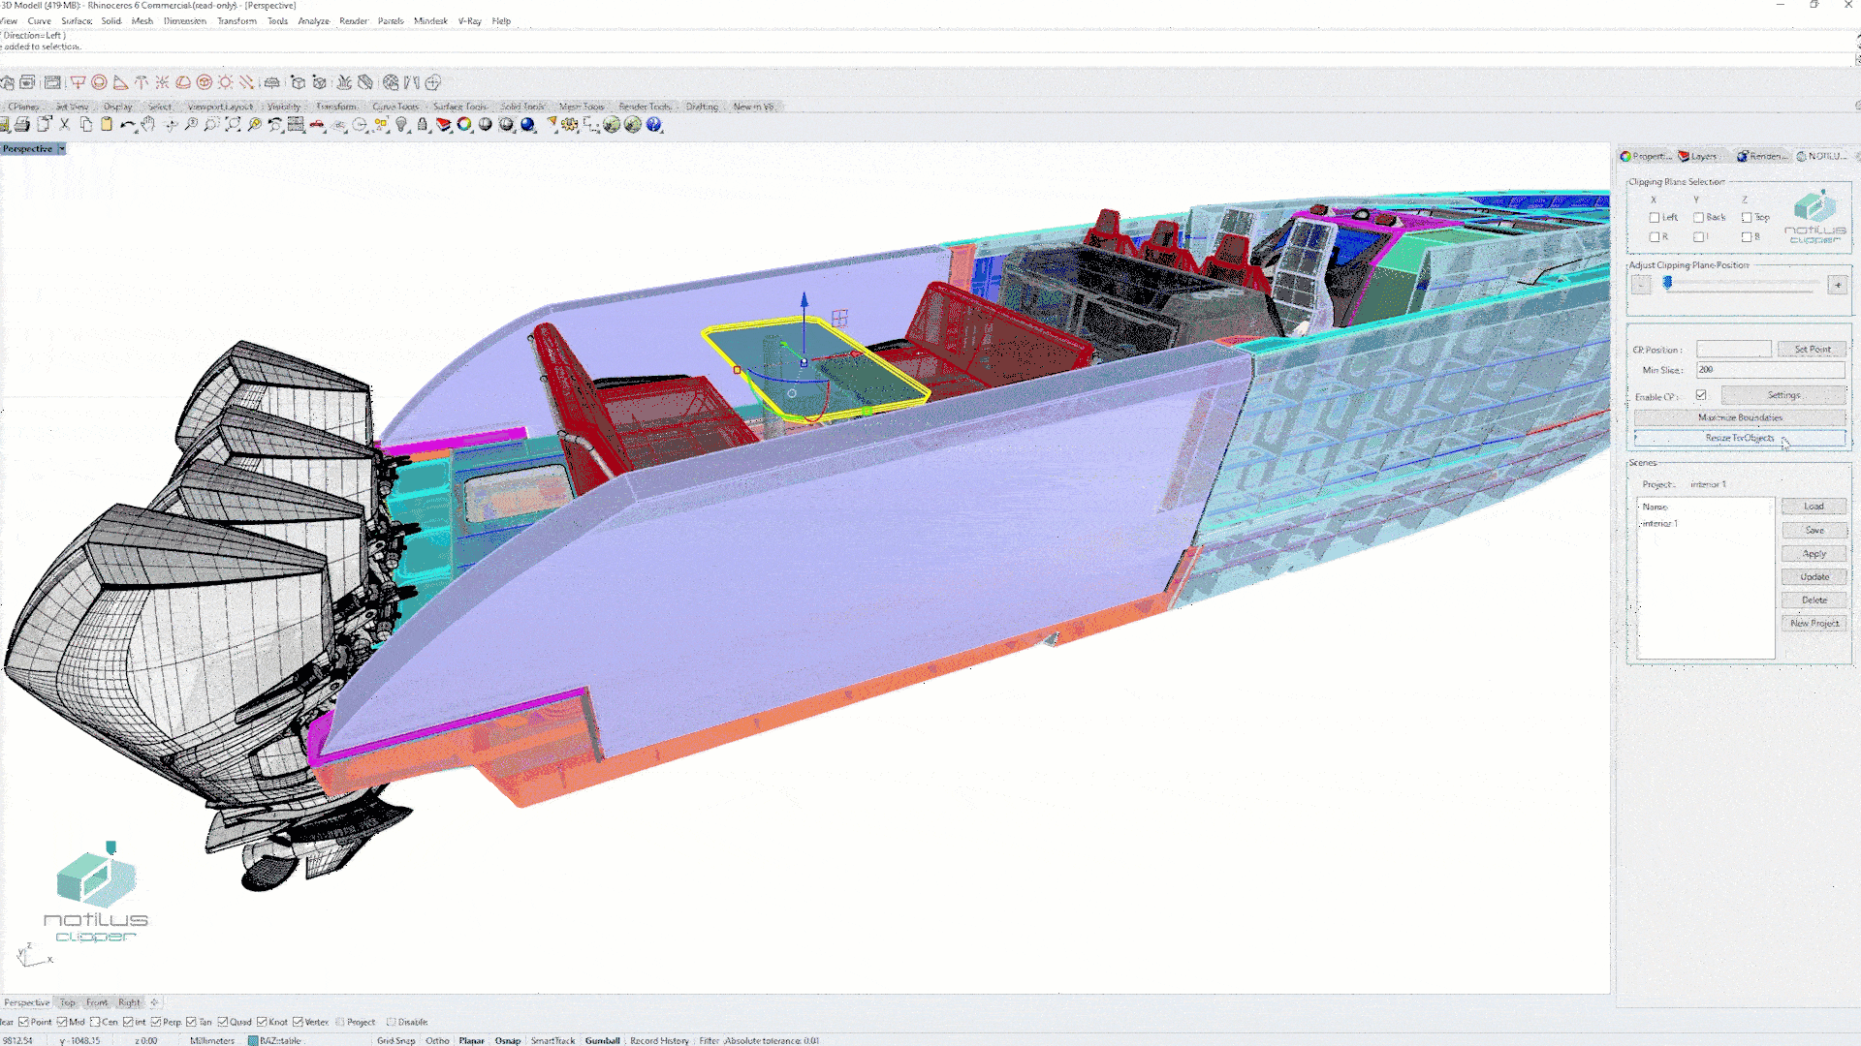This screenshot has height=1046, width=1861.
Task: Click the Load scene button
Action: tap(1814, 507)
